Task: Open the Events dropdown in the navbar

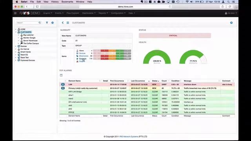Action: click(x=59, y=13)
